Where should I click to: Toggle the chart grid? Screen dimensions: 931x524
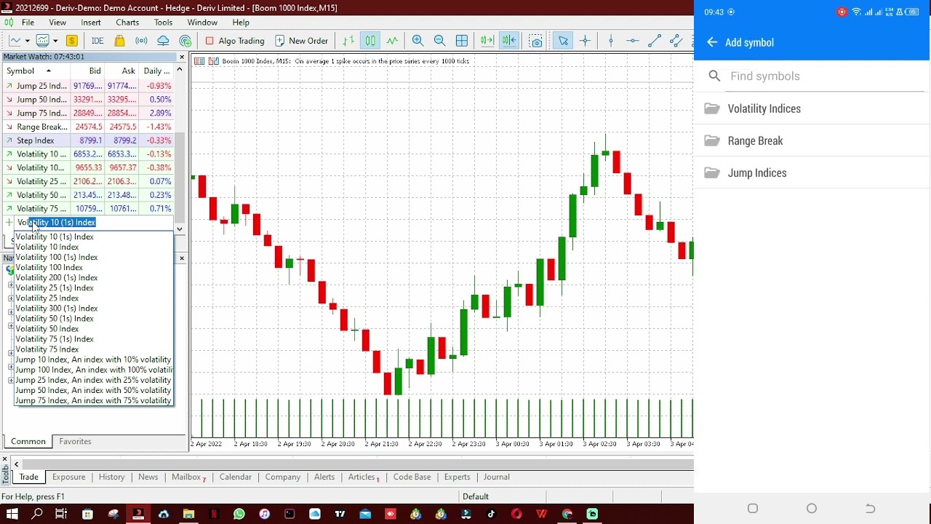tap(461, 41)
